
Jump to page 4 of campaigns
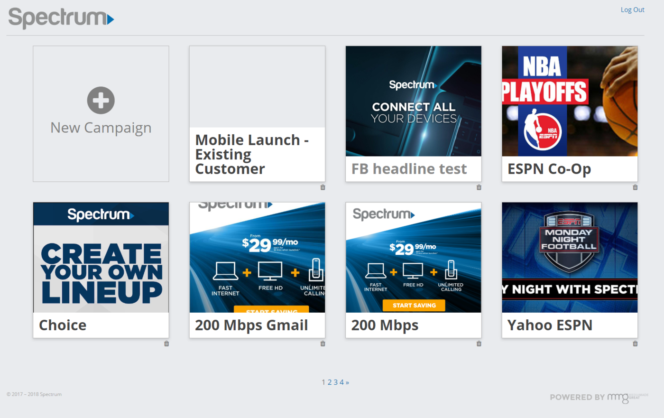point(341,382)
